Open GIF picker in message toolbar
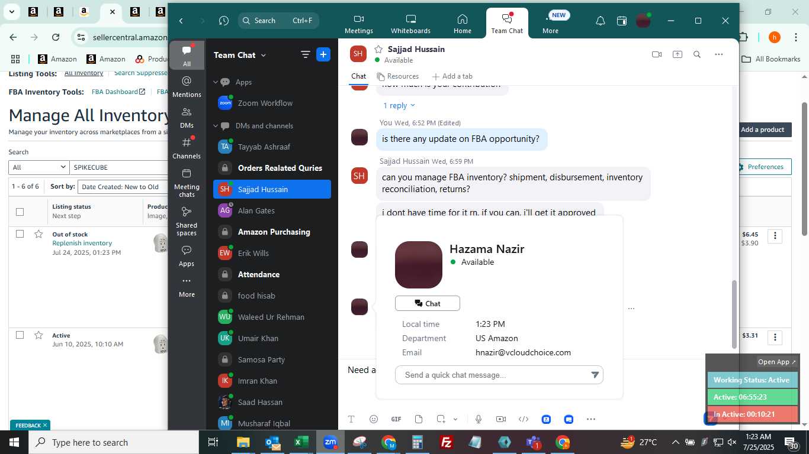 pyautogui.click(x=396, y=419)
